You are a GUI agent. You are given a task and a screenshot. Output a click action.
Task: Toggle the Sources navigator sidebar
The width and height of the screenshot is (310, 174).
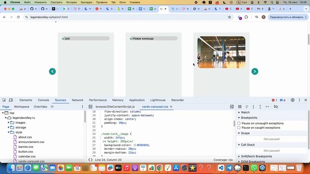pyautogui.click(x=91, y=107)
